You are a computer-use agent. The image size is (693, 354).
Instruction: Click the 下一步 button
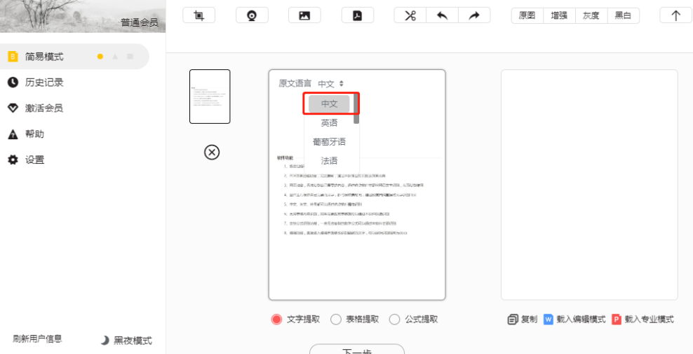(x=356, y=349)
